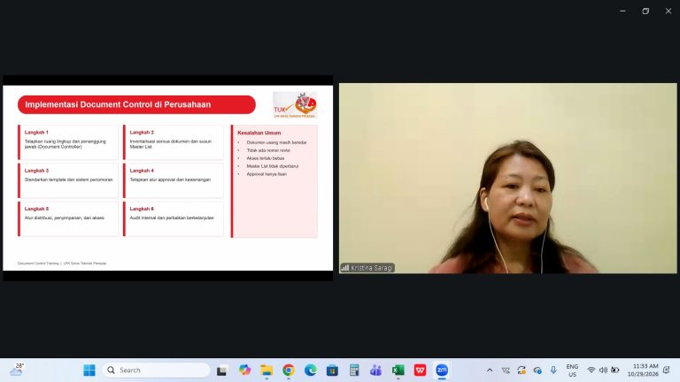Screen dimensions: 680x382
Task: Open Microsoft Teams from the taskbar
Action: [x=375, y=371]
